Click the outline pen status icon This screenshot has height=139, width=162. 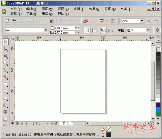point(103,135)
